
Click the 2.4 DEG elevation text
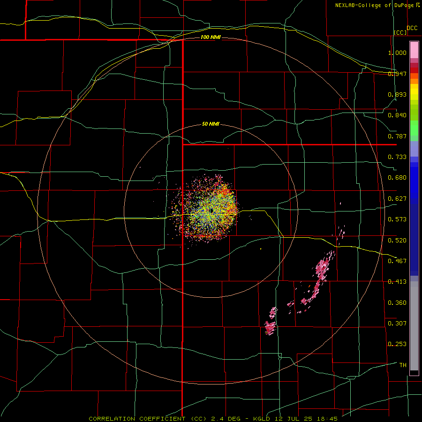coord(226,419)
